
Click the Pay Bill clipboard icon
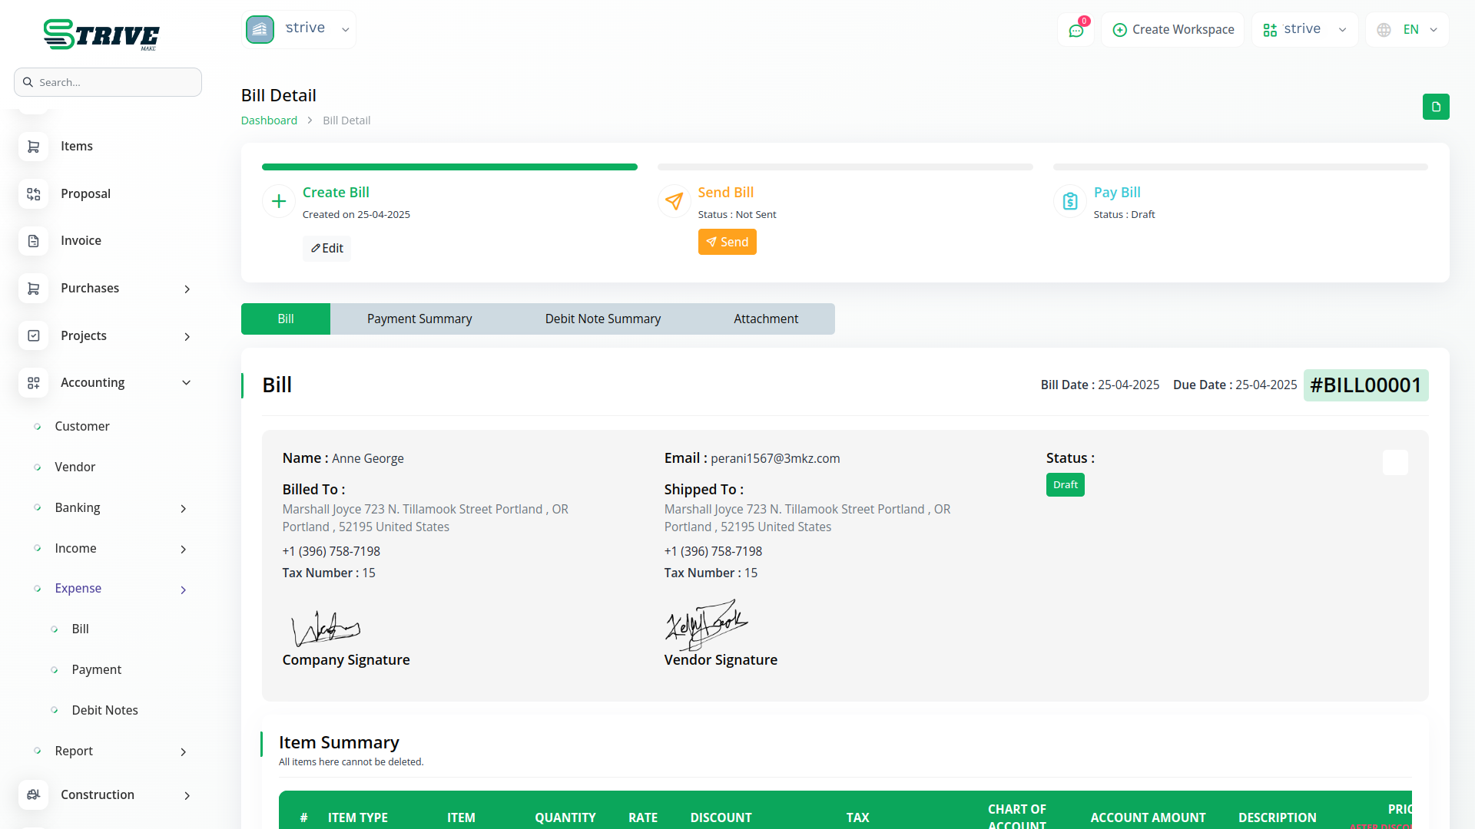1069,201
